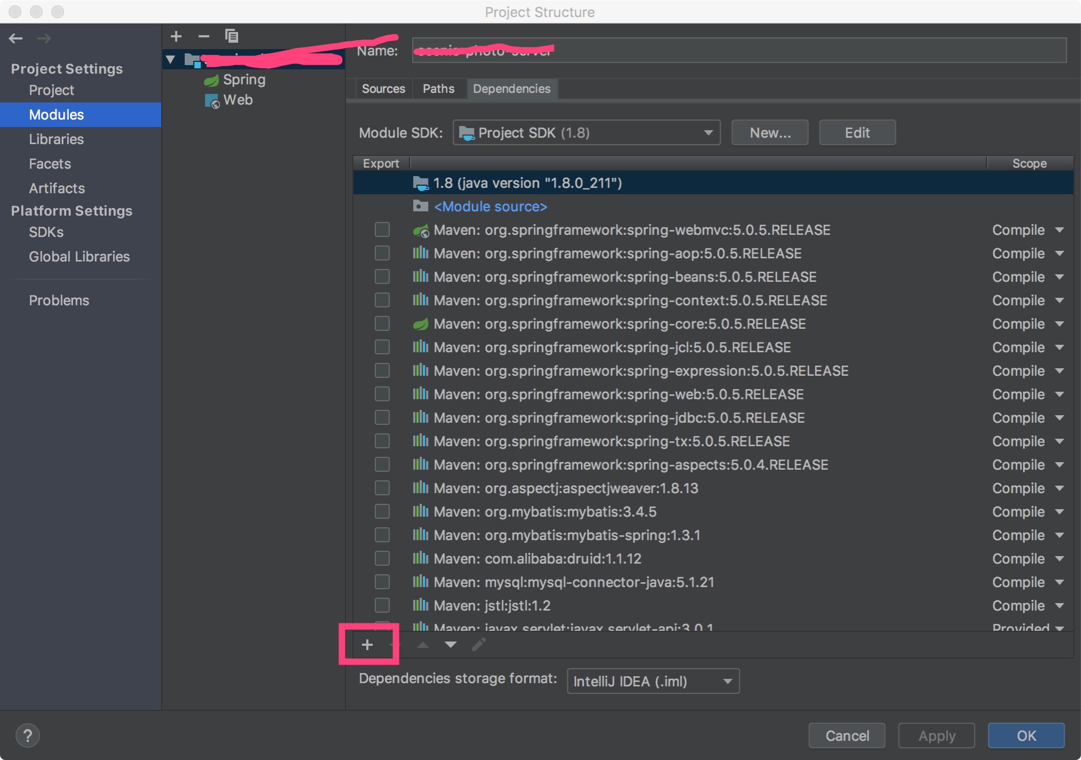This screenshot has height=760, width=1081.
Task: Click the edit dependency pencil icon
Action: pos(479,645)
